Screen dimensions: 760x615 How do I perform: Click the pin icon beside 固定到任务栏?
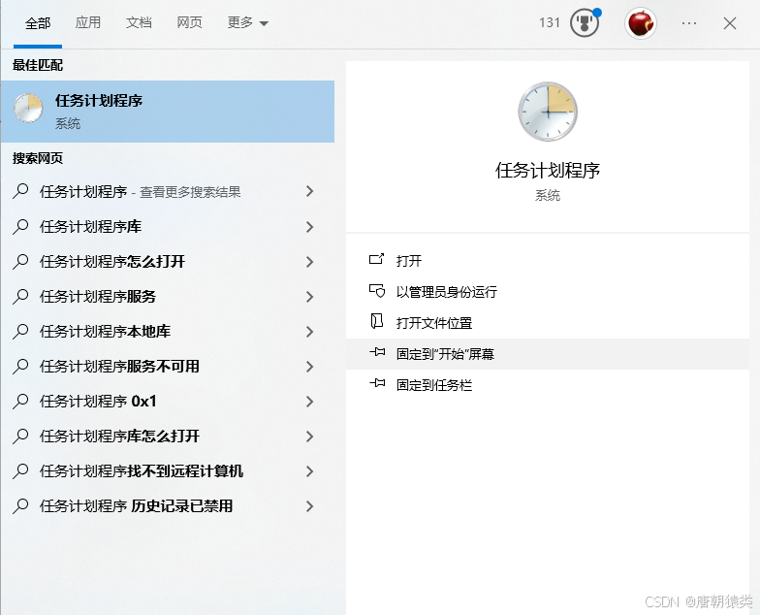376,384
